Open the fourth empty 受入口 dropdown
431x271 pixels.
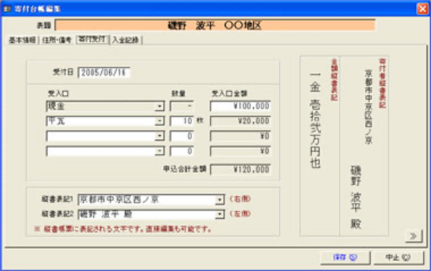(x=159, y=151)
